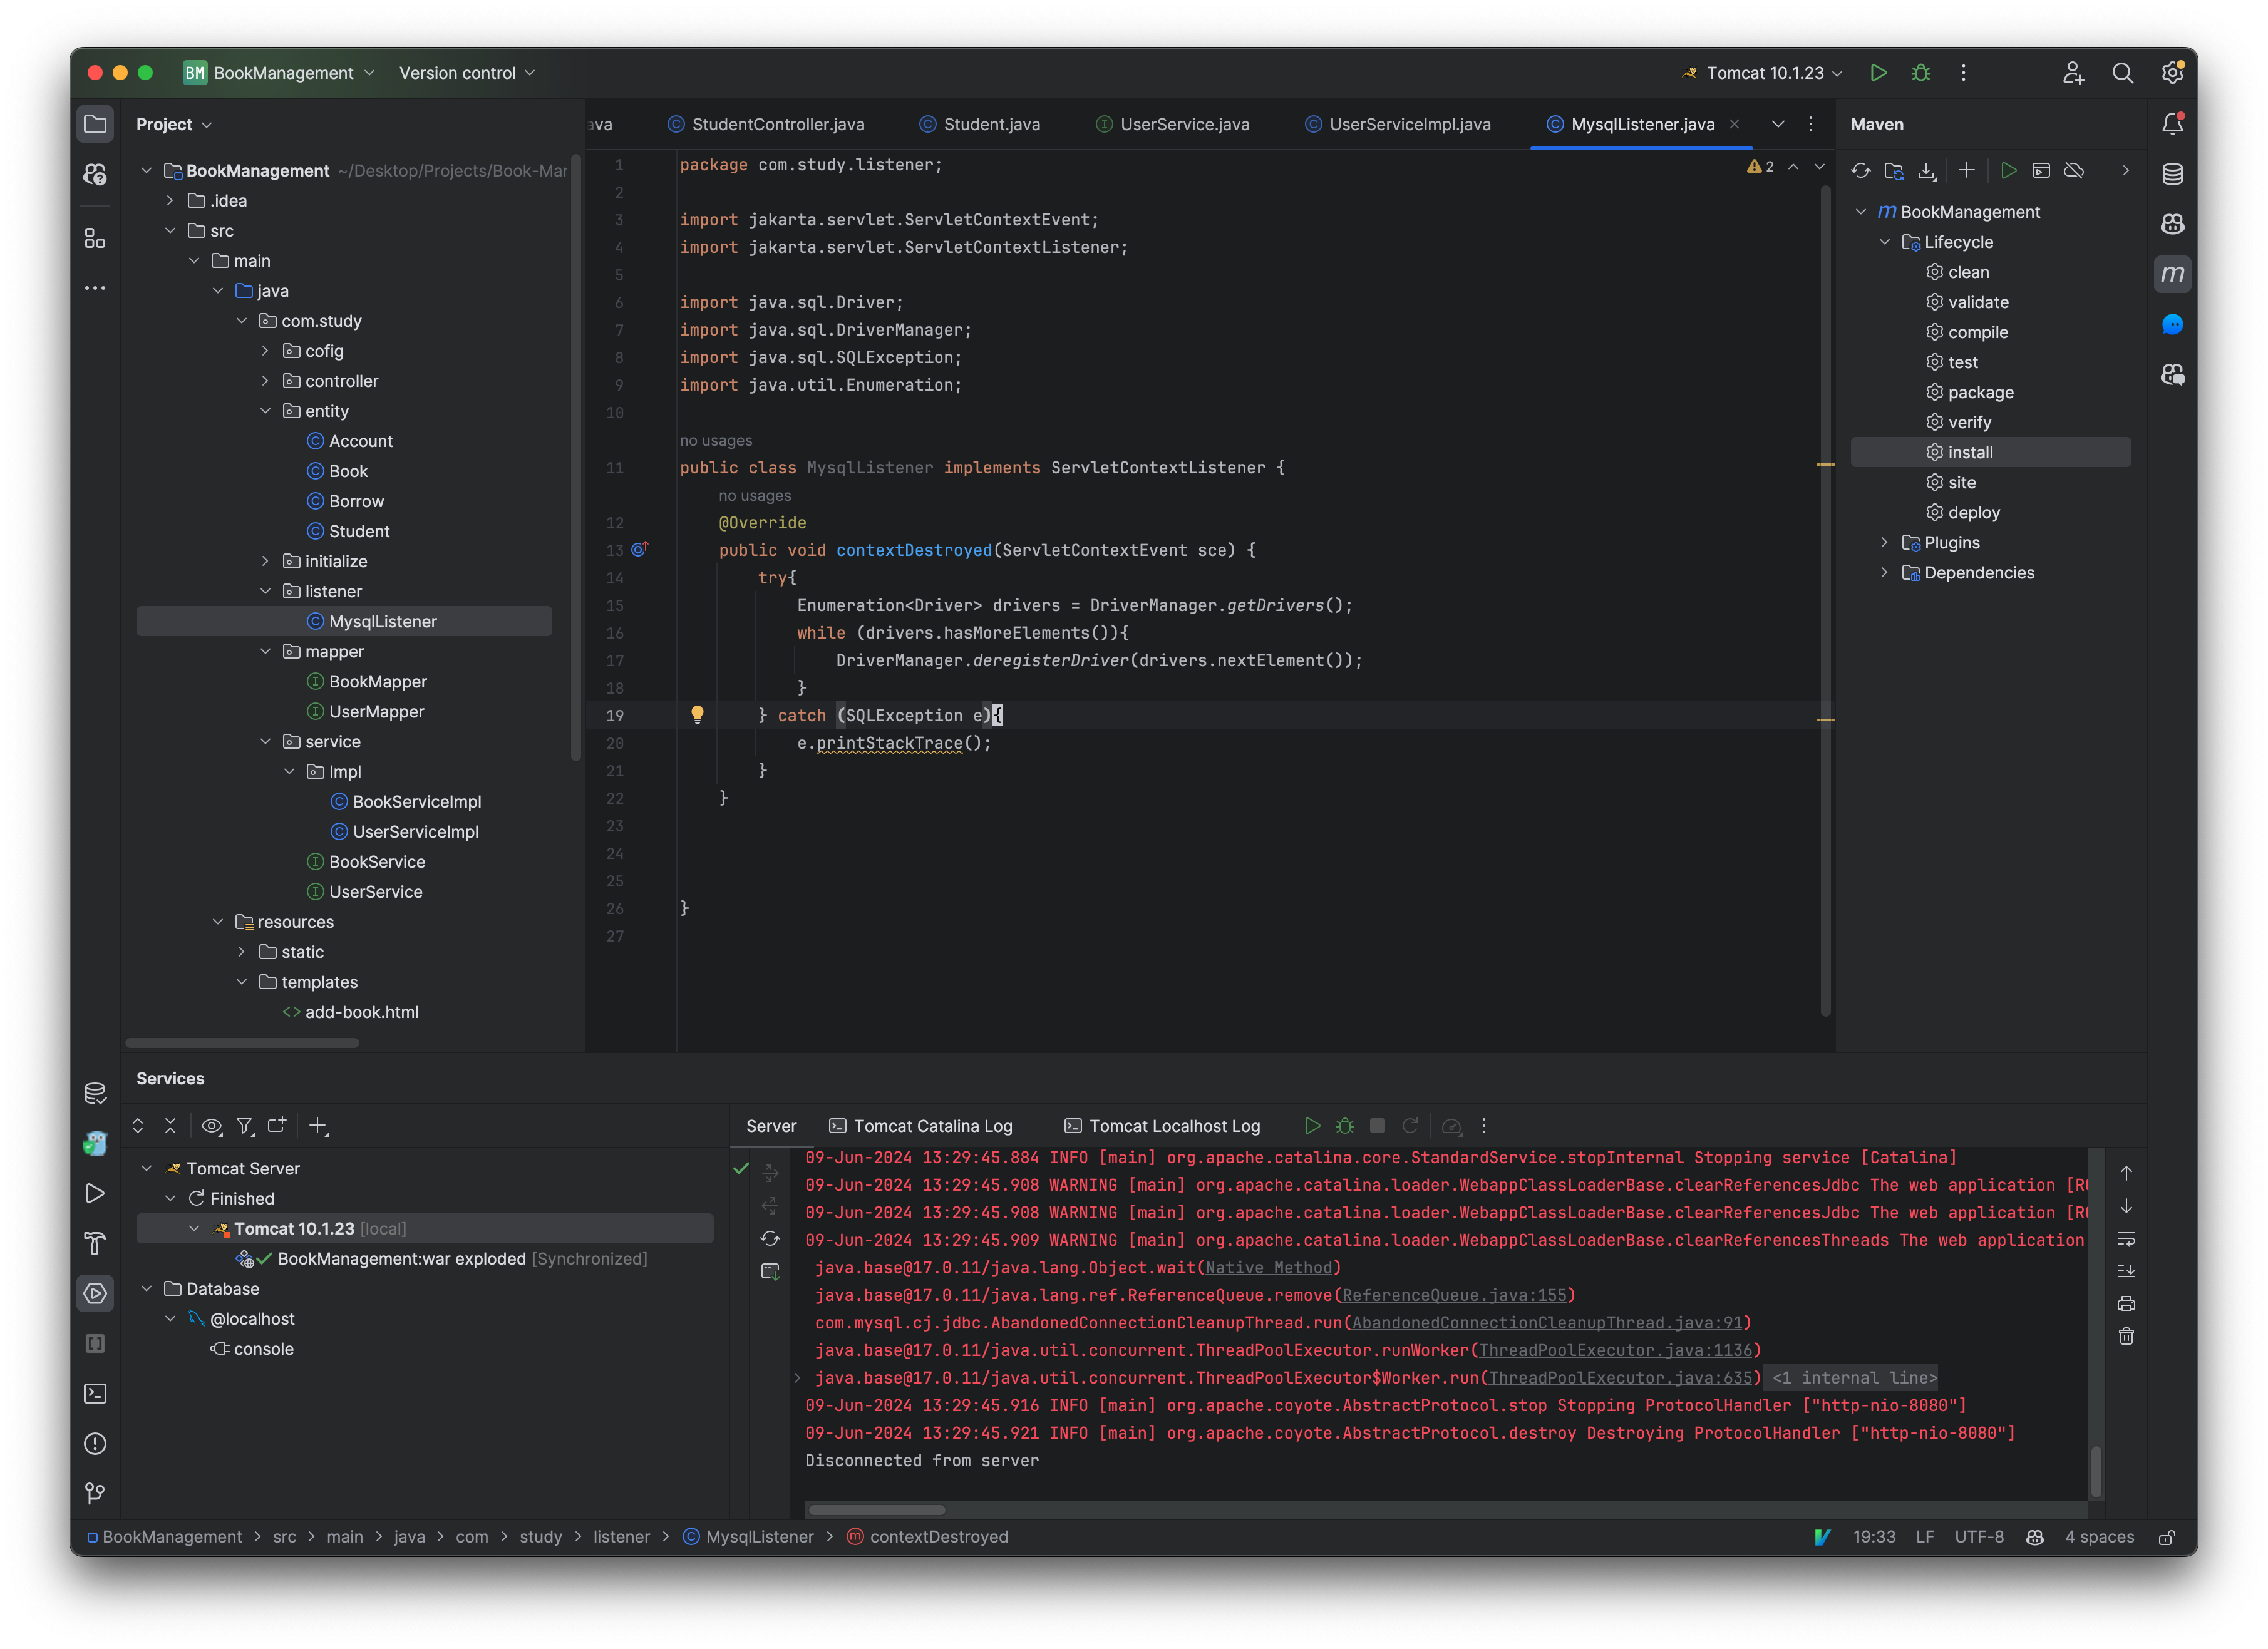The image size is (2268, 1649).
Task: Reload All Maven Projects in Maven panel
Action: pos(1860,170)
